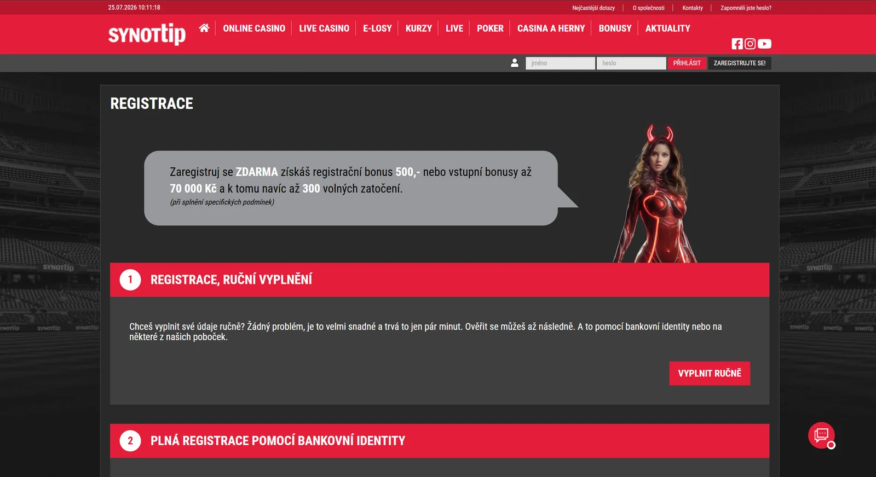Open the ONLINE CASINO menu
876x477 pixels.
tap(254, 28)
